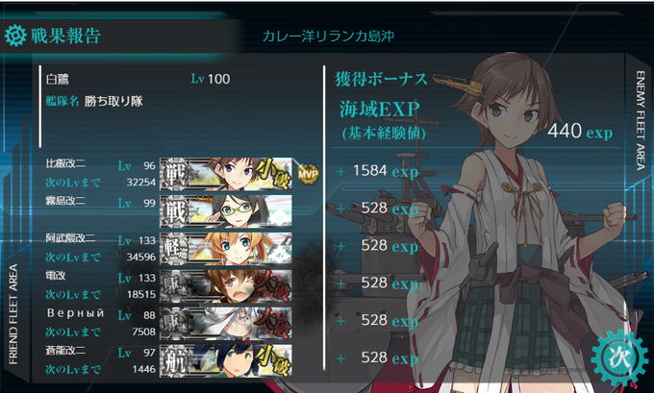The image size is (654, 393).
Task: Select Верный destroyer banner
Action: click(226, 324)
